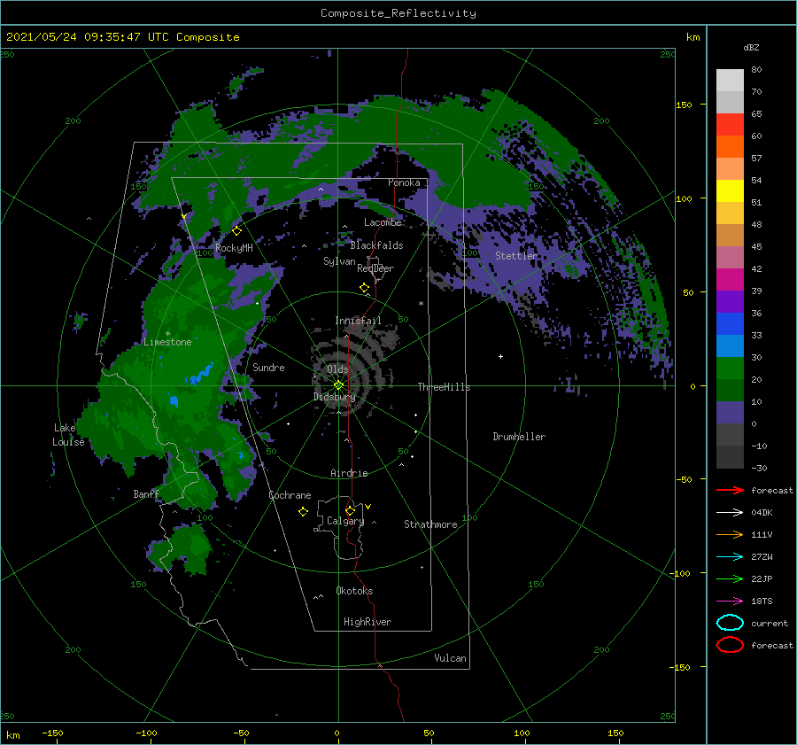797x745 pixels.
Task: Click the yellow diamond marker near RockyMH
Action: (x=236, y=231)
